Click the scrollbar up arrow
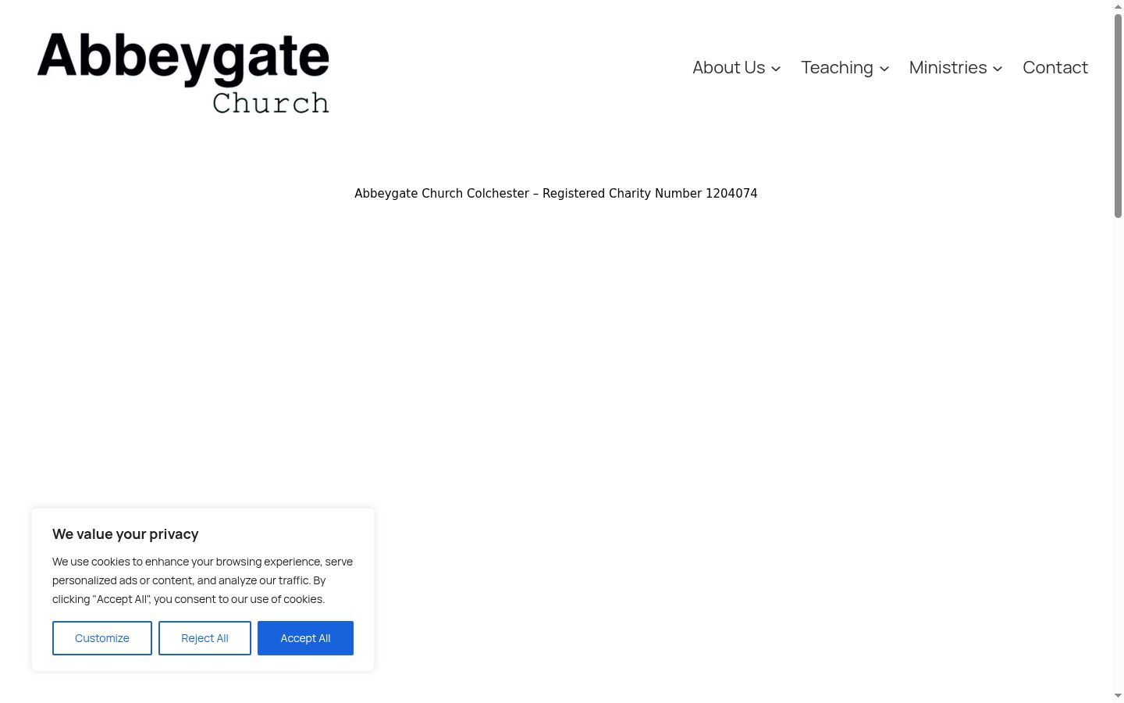 [x=1118, y=6]
